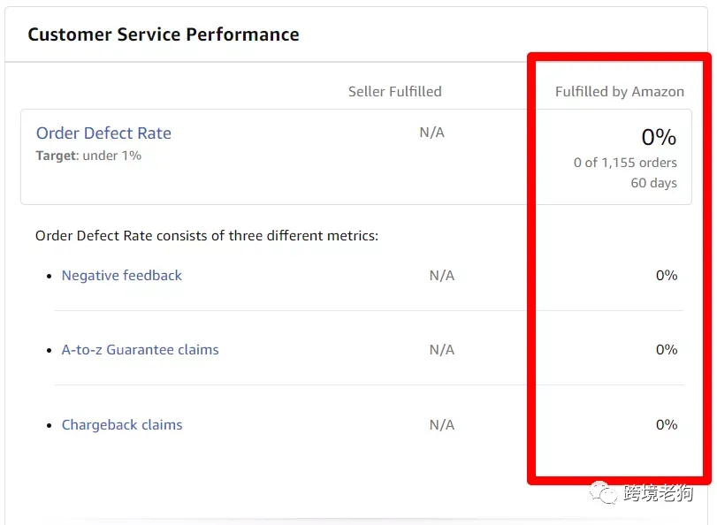Open the Chargeback claims link

coord(122,425)
